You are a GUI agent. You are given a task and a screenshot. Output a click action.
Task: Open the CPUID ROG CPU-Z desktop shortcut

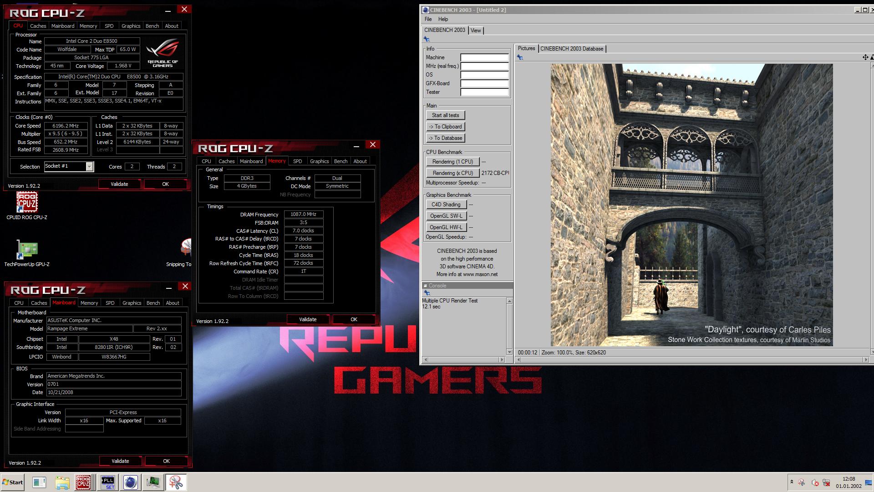[x=27, y=205]
